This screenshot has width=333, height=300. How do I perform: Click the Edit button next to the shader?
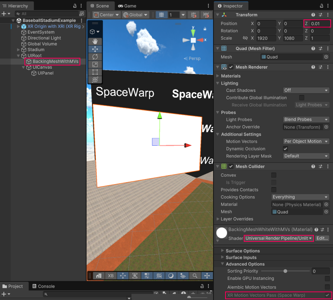click(x=322, y=238)
